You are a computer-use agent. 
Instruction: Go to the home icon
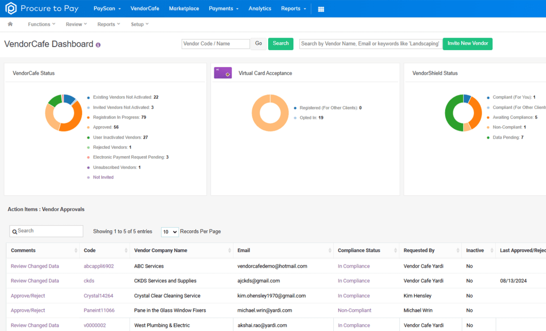click(x=10, y=24)
